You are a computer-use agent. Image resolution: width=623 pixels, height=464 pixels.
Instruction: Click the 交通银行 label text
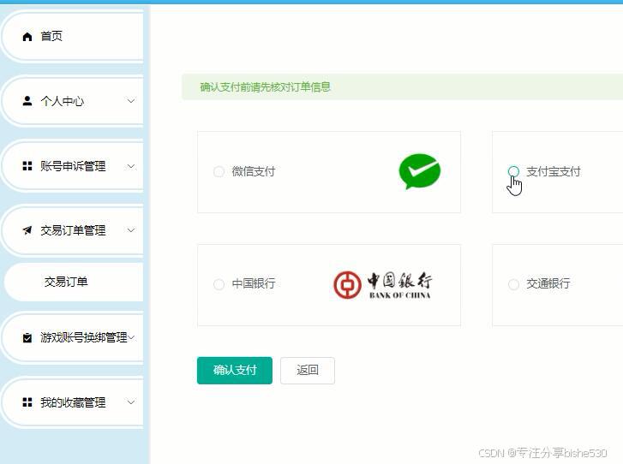pos(548,284)
